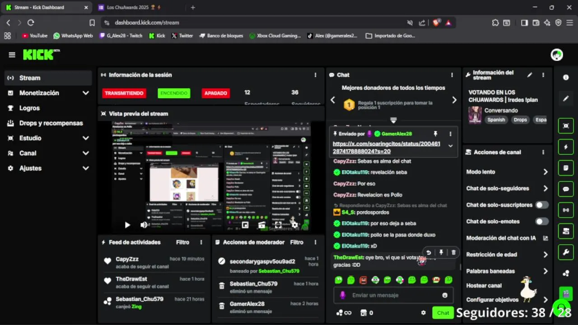Image resolution: width=578 pixels, height=325 pixels.
Task: Reload the page in browser toolbar
Action: [x=31, y=23]
